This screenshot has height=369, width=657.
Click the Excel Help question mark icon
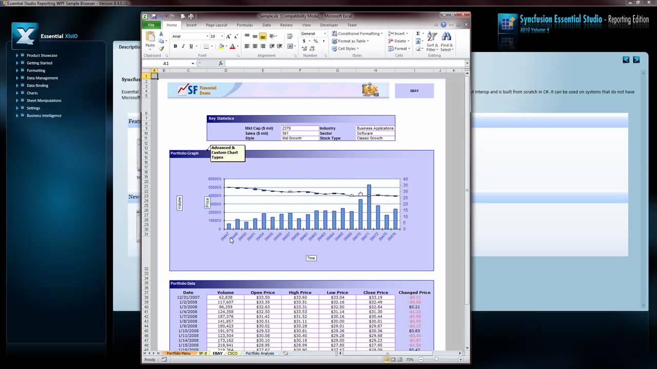point(443,25)
